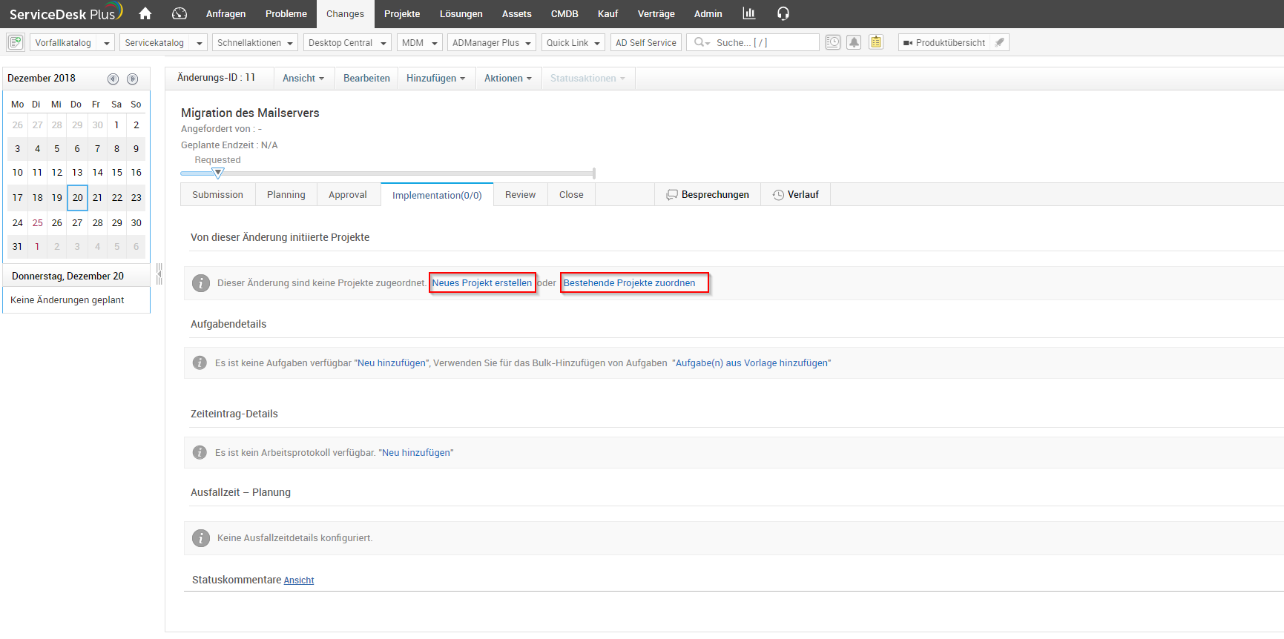Click 'Neues Projekt erstellen' link
This screenshot has width=1284, height=639.
point(482,283)
